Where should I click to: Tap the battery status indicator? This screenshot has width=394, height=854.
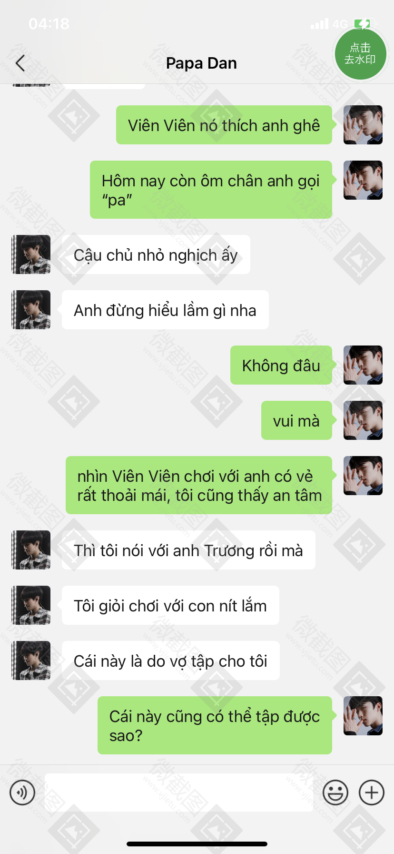(365, 23)
